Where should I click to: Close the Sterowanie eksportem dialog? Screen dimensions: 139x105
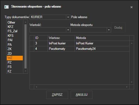131,7
